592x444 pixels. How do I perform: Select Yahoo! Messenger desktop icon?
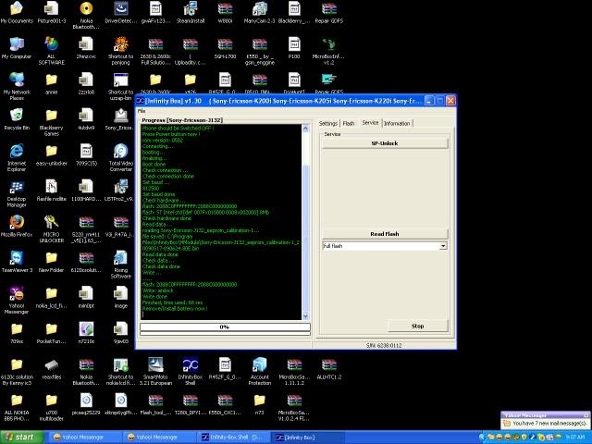click(17, 300)
